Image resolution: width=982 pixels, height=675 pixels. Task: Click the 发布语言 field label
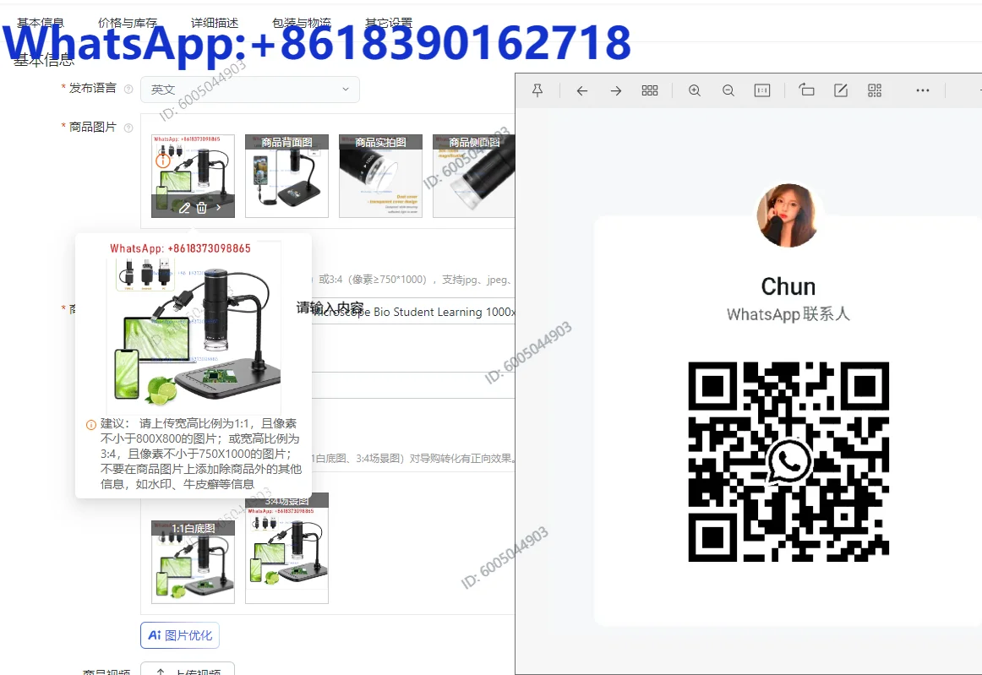click(x=92, y=89)
